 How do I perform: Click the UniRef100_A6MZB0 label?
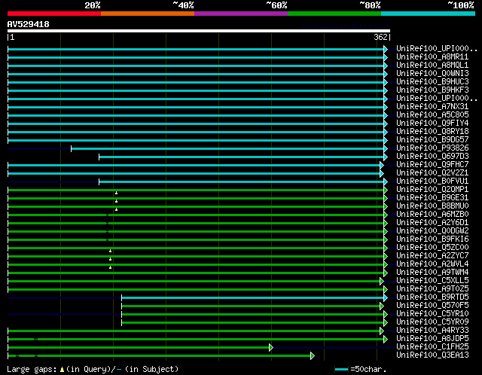(x=432, y=215)
